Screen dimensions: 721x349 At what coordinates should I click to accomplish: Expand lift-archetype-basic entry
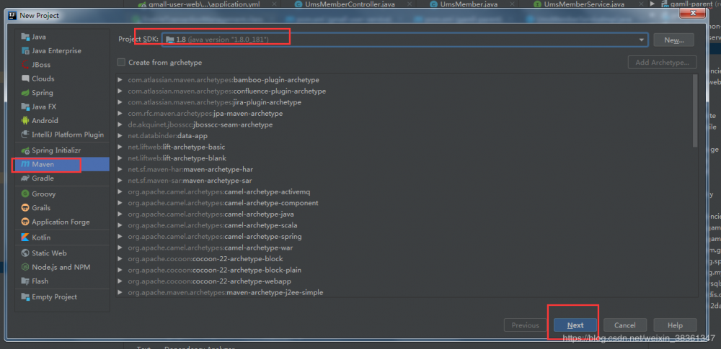point(120,147)
